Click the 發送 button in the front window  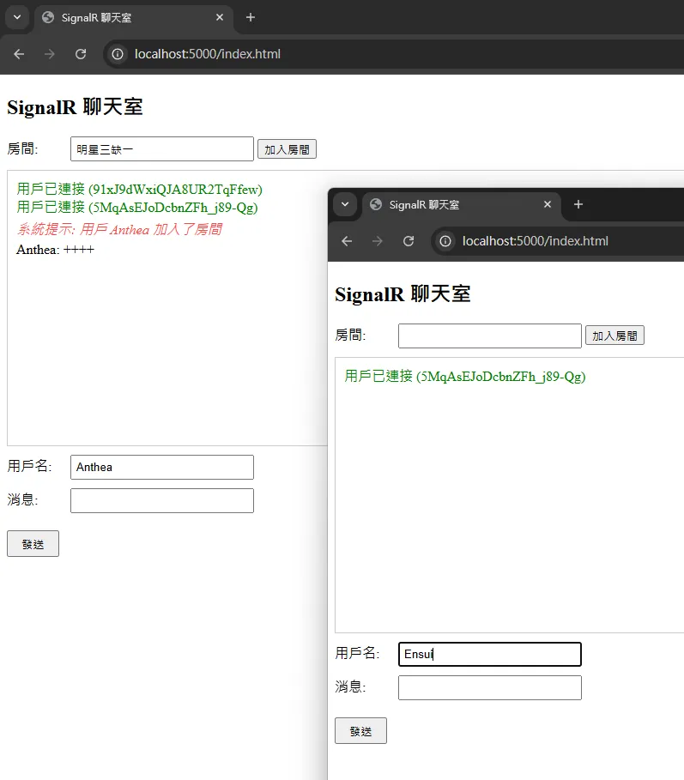point(360,731)
